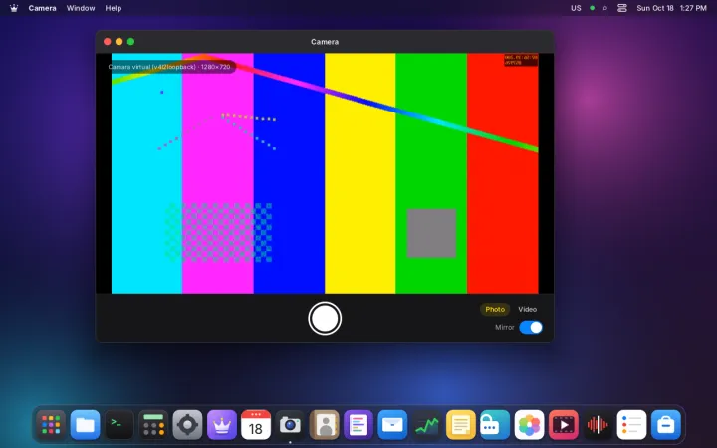717x448 pixels.
Task: Click the round shutter capture button
Action: [x=325, y=318]
